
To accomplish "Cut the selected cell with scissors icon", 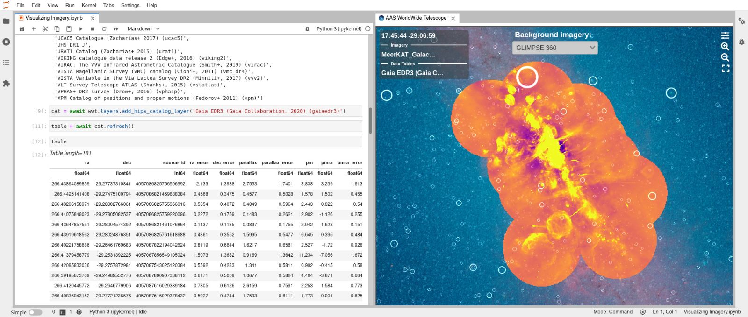I will point(45,29).
